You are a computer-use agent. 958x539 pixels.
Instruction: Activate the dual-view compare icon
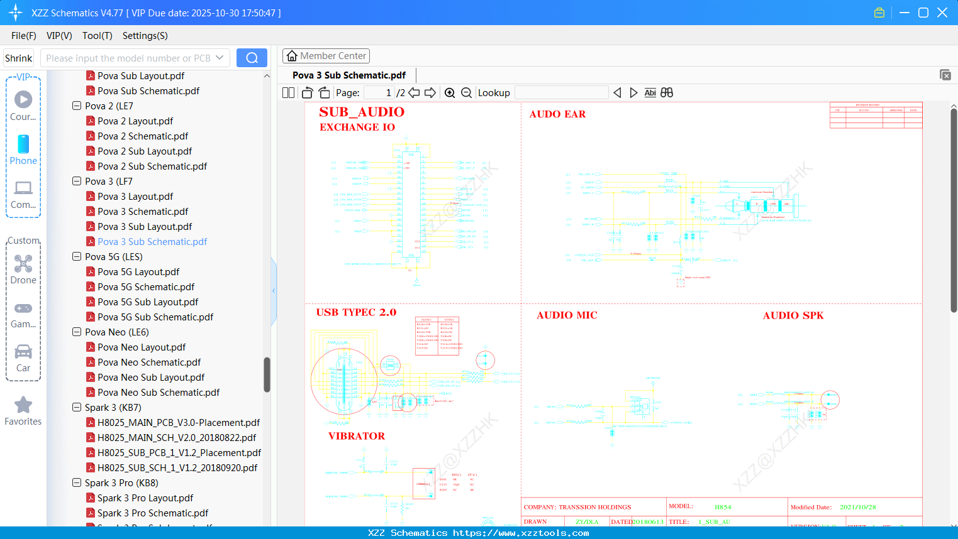tap(667, 92)
